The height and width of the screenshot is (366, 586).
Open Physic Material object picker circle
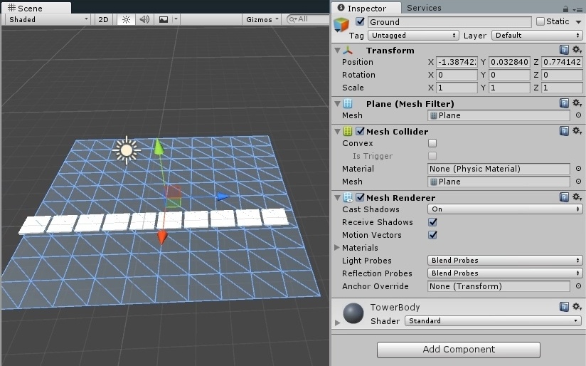578,169
